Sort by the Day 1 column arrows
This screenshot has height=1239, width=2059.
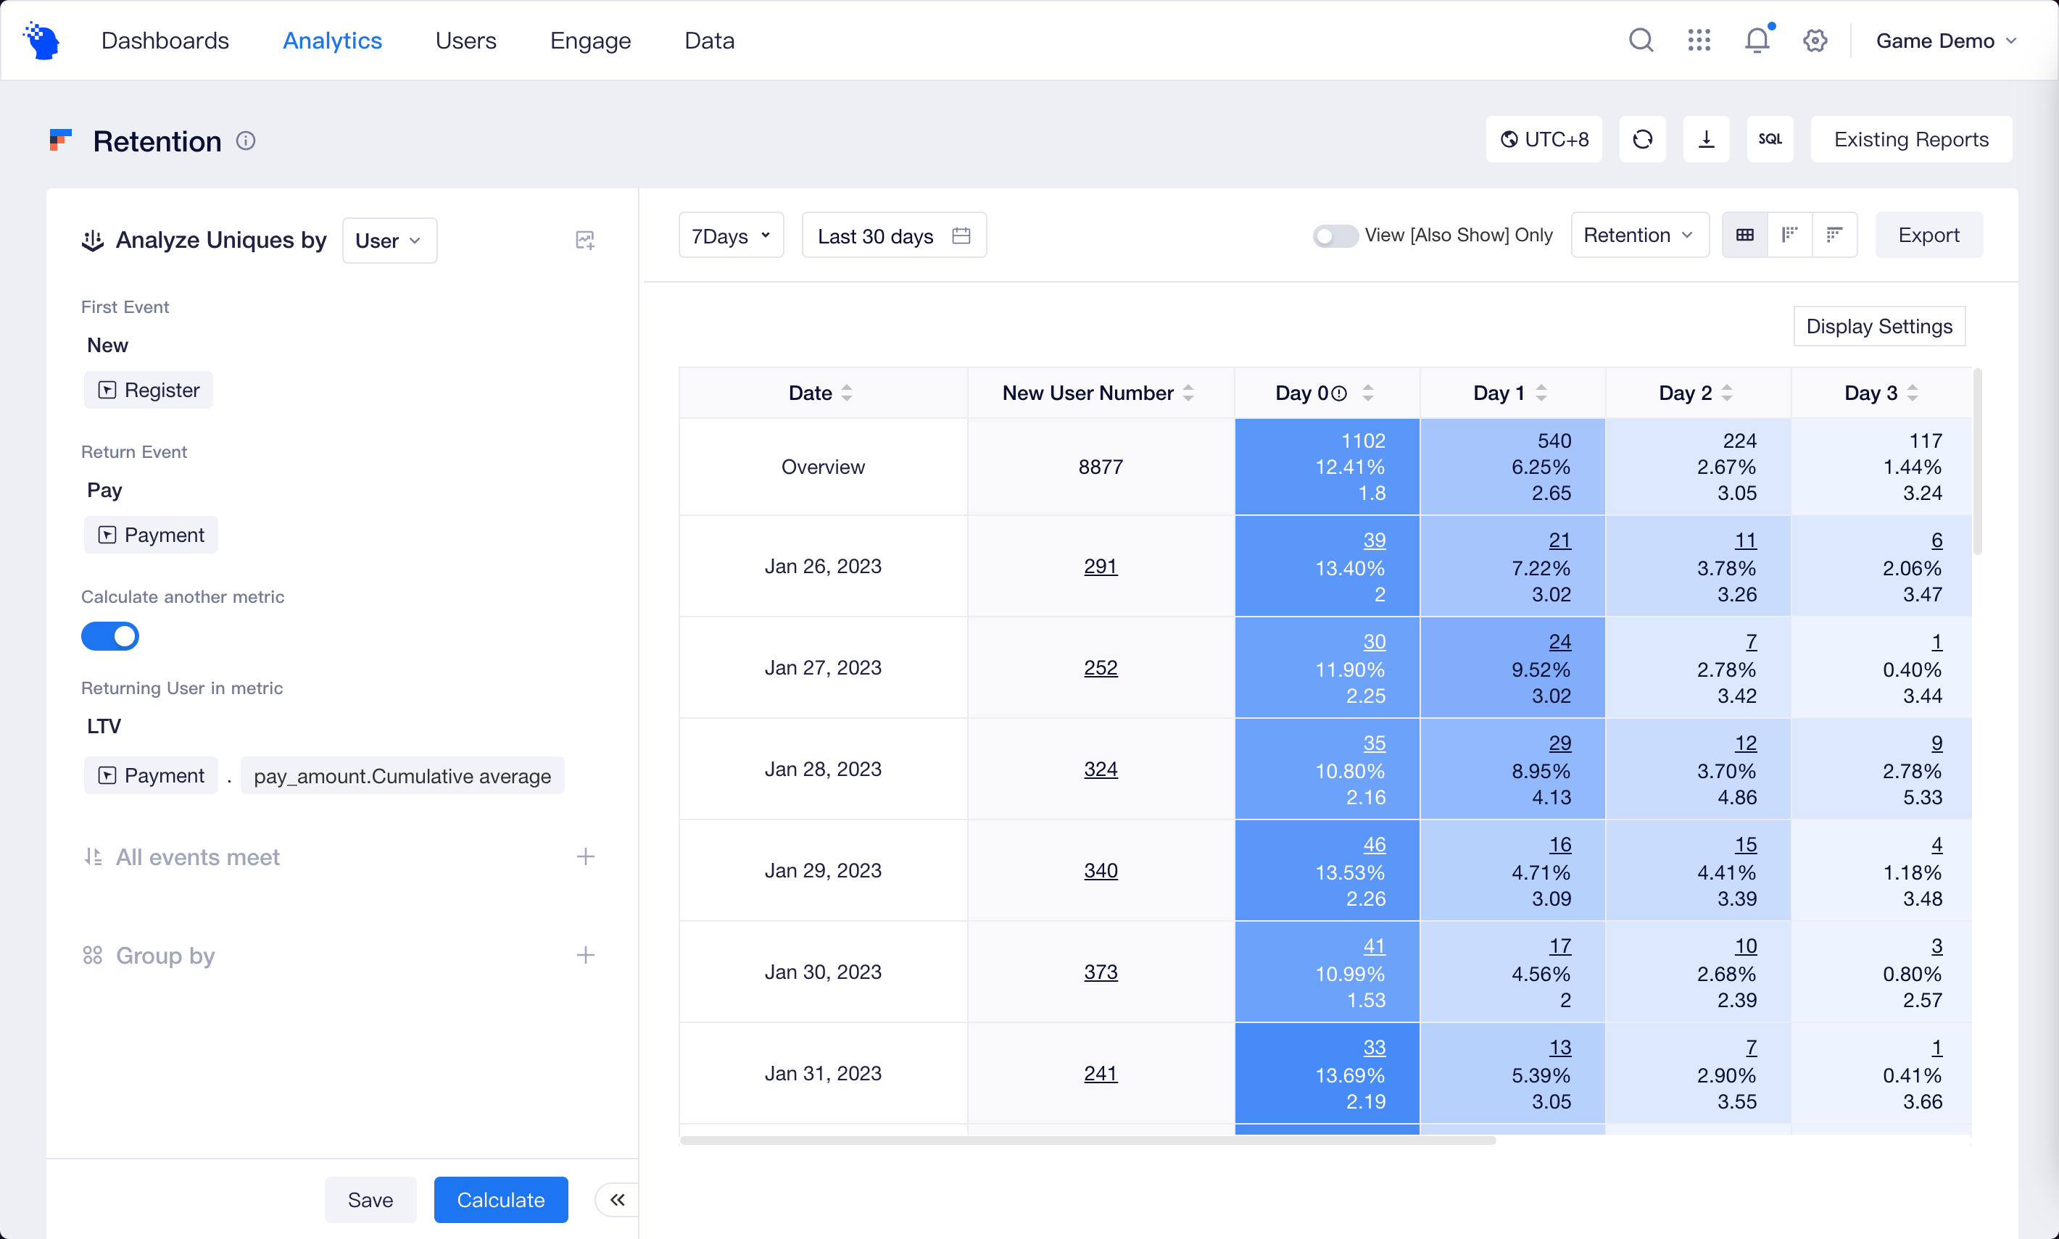(x=1542, y=393)
